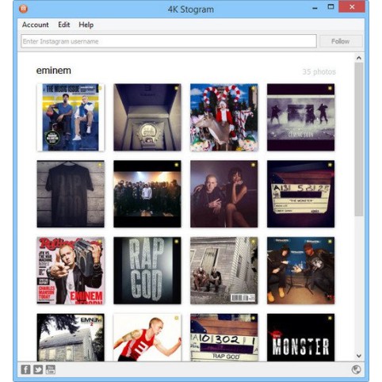This screenshot has height=382, width=382.
Task: Open the Facebook icon in the footer
Action: click(25, 369)
